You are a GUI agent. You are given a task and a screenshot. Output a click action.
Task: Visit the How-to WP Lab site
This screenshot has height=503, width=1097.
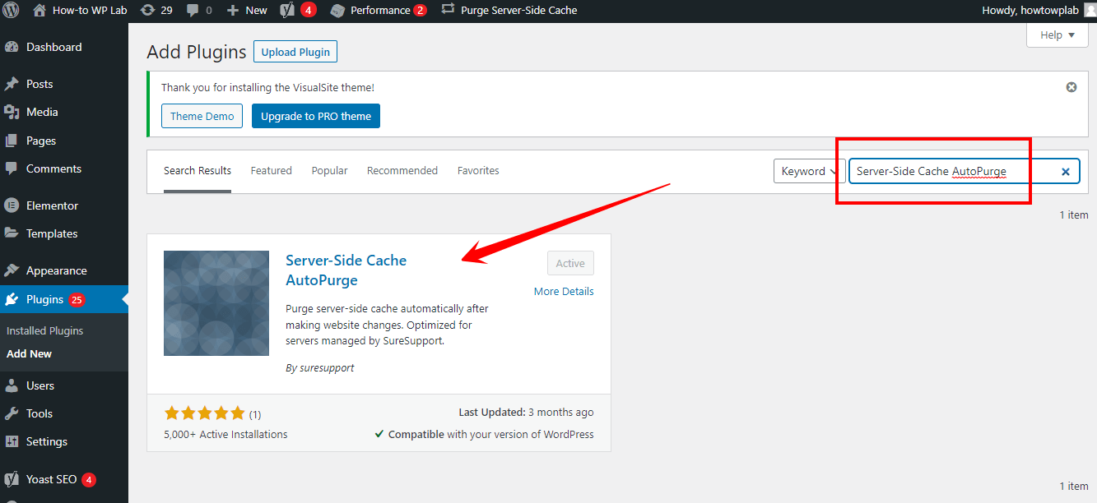pos(80,11)
